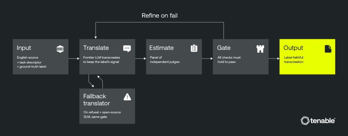The height and width of the screenshot is (136, 348).
Task: Click 'On refusal > open-source' text
Action: click(101, 112)
